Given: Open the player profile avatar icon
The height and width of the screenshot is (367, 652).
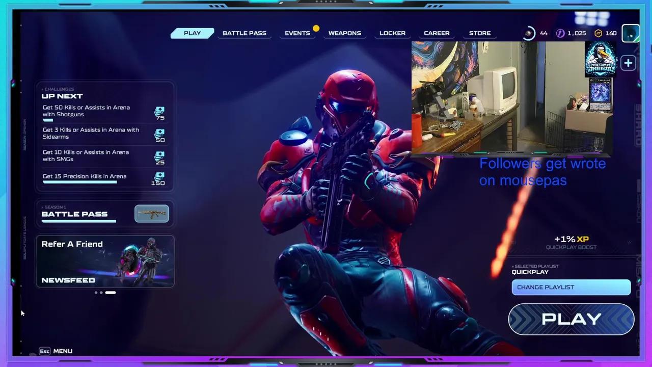Looking at the screenshot, I should pos(631,33).
